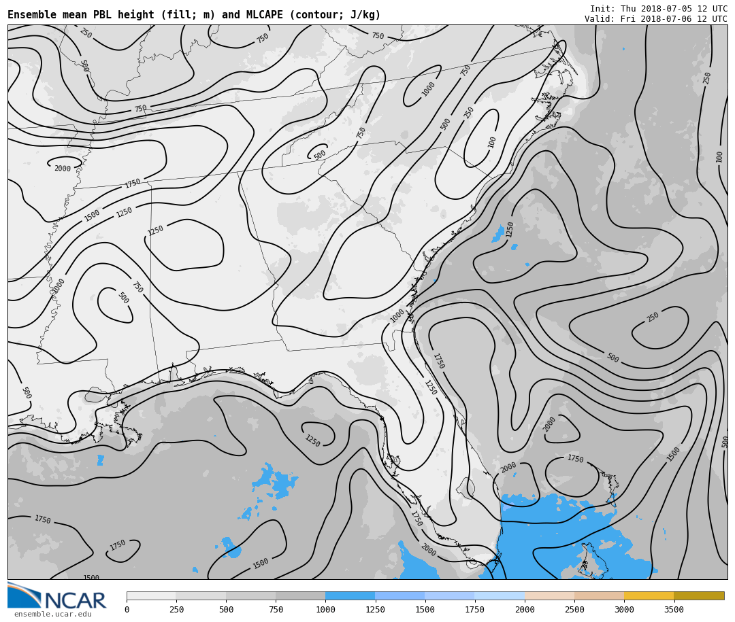The image size is (735, 622).
Task: Click the 3500 tick label under colorbar
Action: (674, 610)
